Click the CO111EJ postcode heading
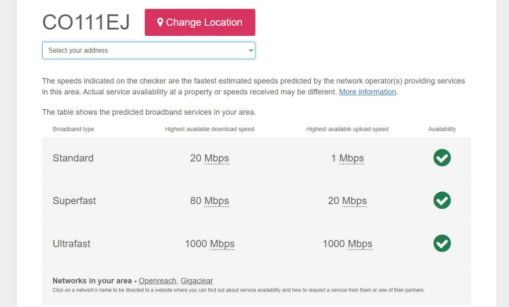 click(85, 22)
